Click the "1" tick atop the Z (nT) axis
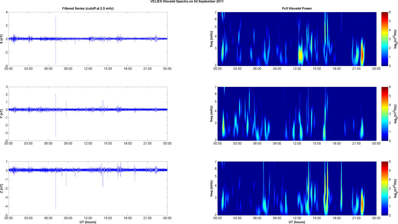The image size is (398, 224). pos(7,162)
